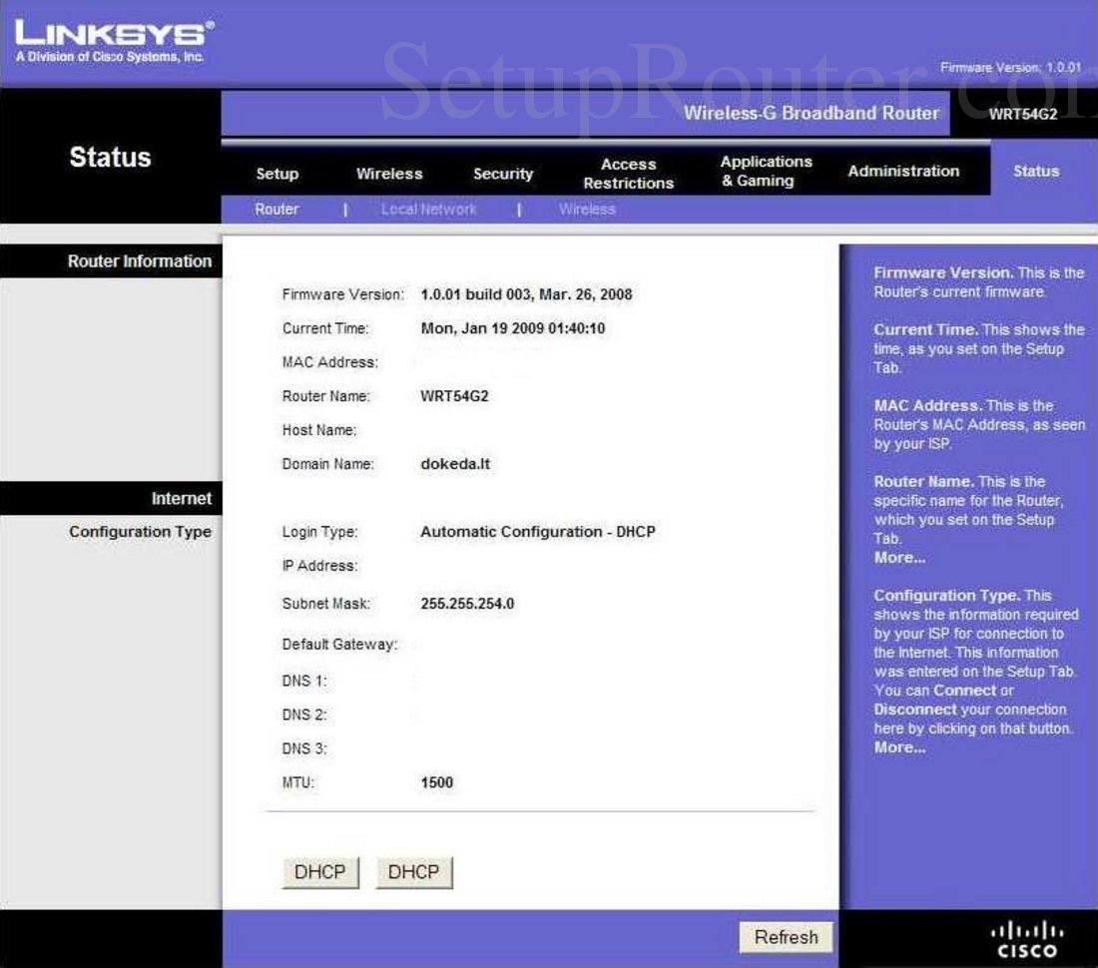The image size is (1098, 968).
Task: Click the second DHCP button
Action: pyautogui.click(x=413, y=870)
